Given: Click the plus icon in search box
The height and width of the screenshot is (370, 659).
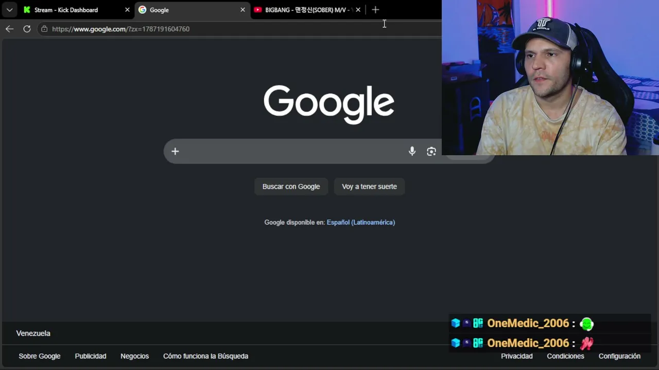Looking at the screenshot, I should coord(175,151).
